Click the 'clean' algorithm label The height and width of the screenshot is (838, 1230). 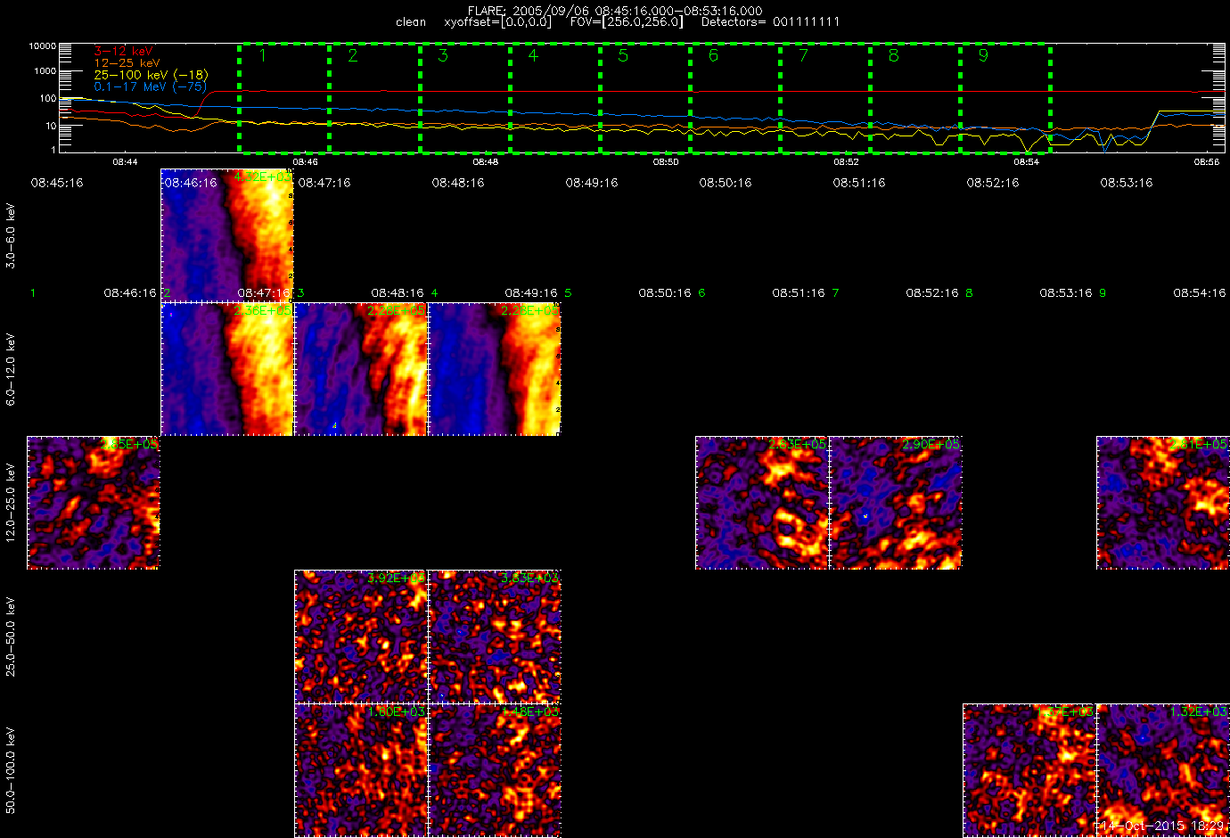[411, 22]
